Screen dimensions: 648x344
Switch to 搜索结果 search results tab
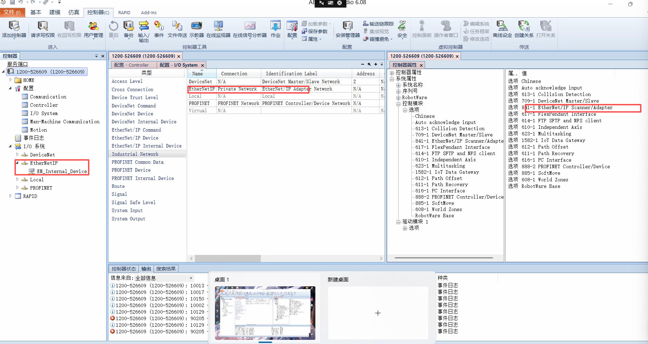coord(166,269)
